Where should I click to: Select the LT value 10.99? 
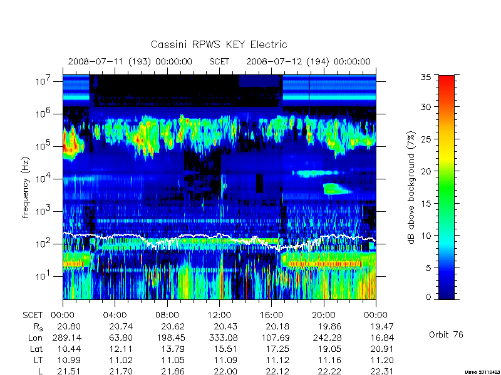pyautogui.click(x=69, y=361)
